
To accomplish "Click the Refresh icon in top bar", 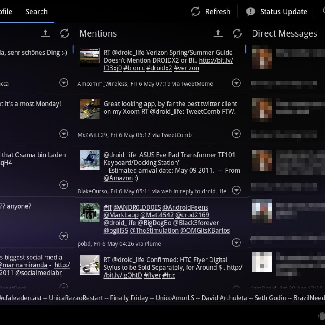I will pyautogui.click(x=196, y=12).
